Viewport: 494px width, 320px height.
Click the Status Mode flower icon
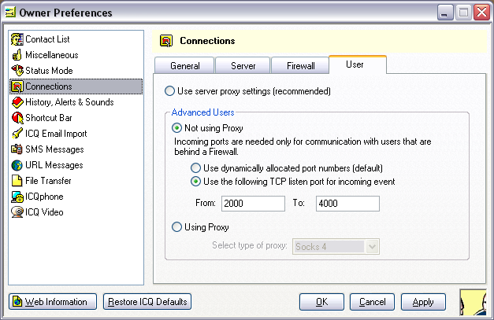(17, 71)
